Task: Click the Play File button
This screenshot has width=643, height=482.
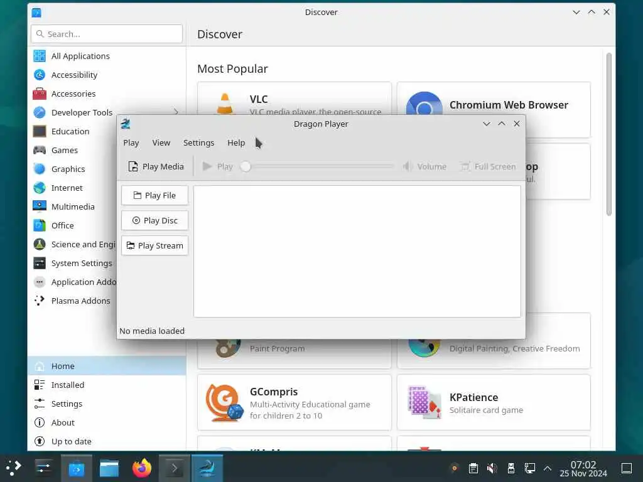Action: pyautogui.click(x=154, y=196)
